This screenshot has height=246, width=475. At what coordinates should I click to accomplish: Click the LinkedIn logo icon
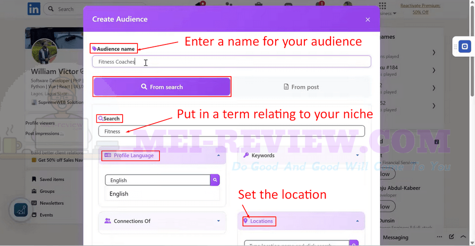point(34,9)
